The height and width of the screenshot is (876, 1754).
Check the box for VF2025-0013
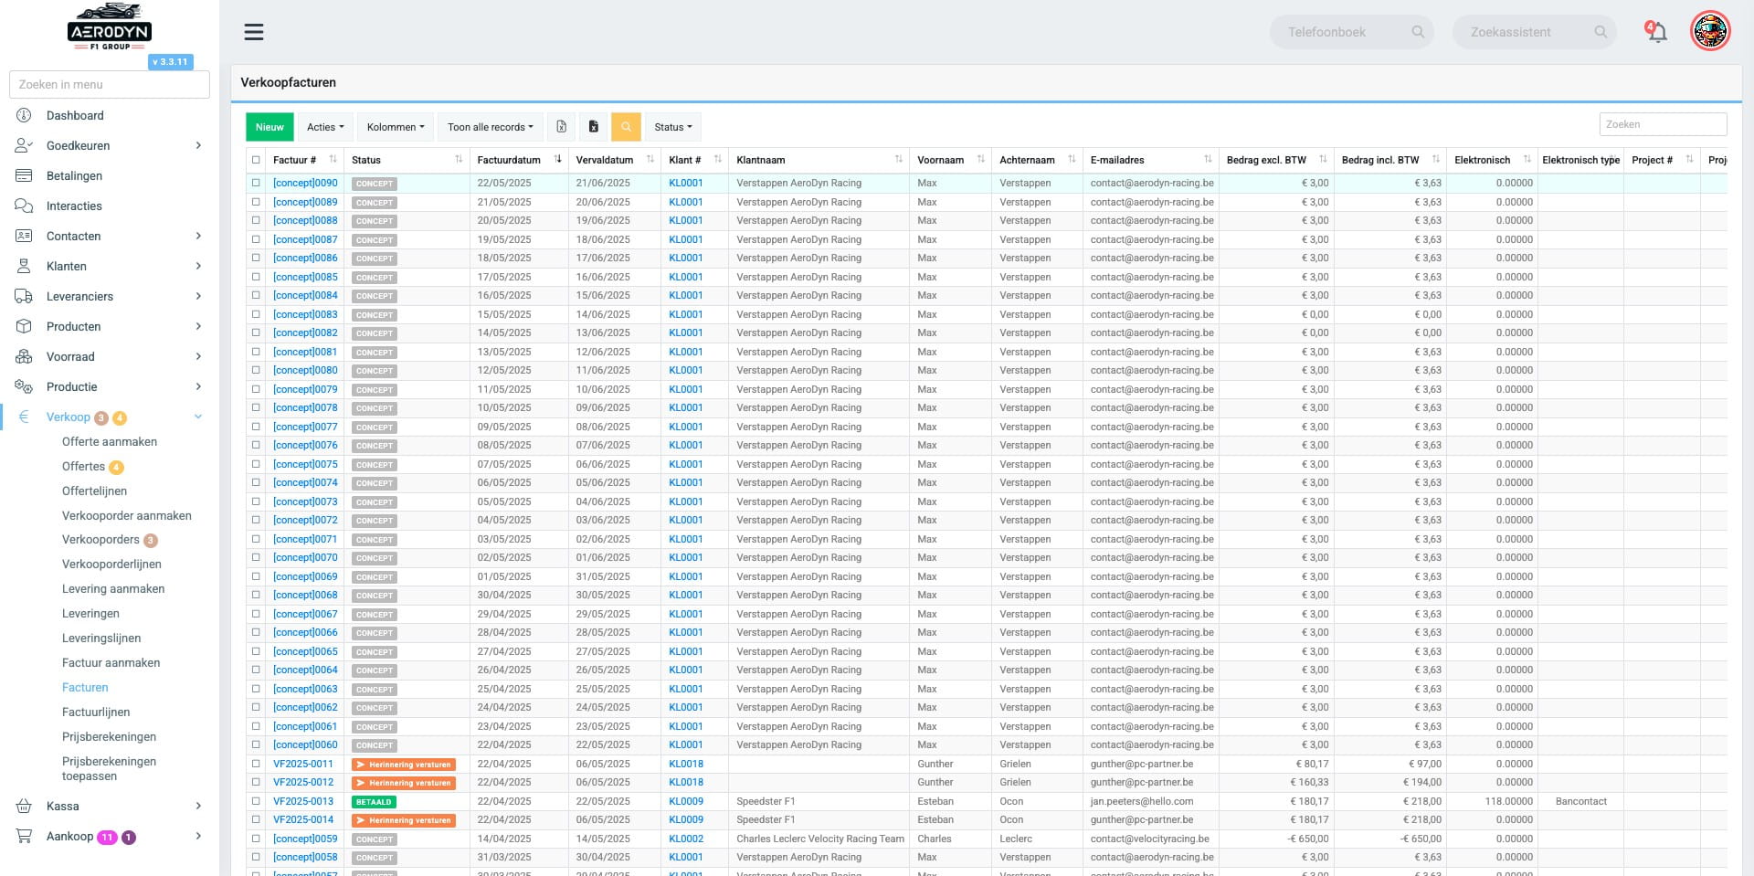(x=256, y=801)
